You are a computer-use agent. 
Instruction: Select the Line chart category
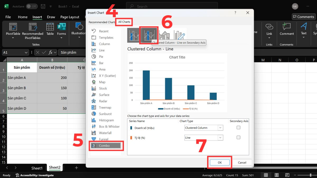[x=102, y=50]
